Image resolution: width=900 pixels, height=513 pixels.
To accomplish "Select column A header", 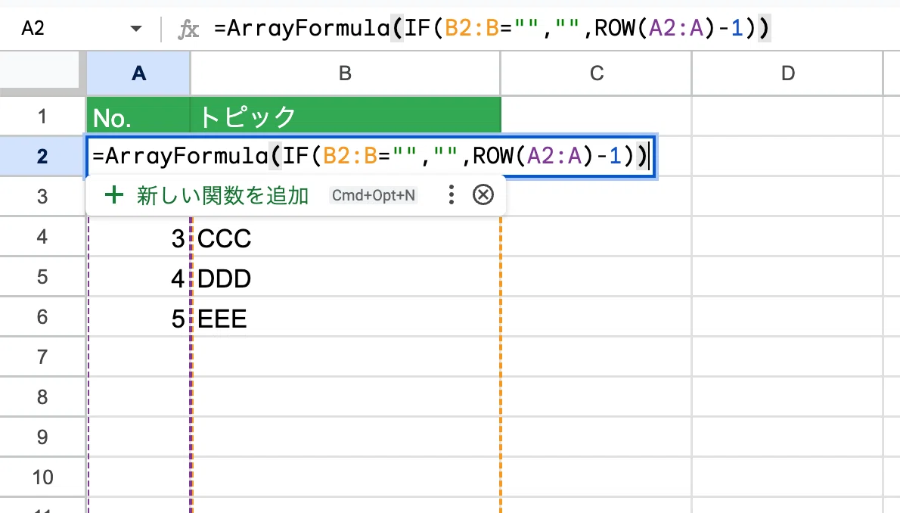I will [138, 73].
